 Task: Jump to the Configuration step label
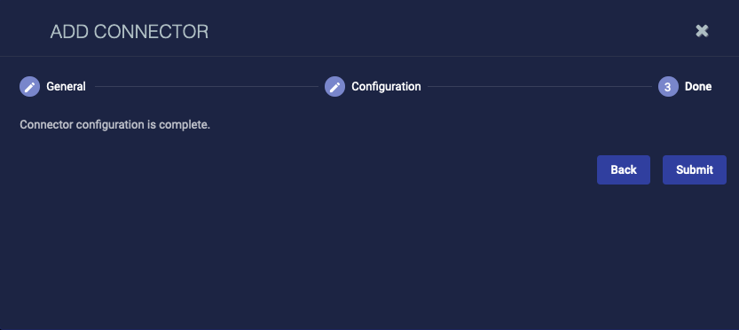pyautogui.click(x=386, y=87)
